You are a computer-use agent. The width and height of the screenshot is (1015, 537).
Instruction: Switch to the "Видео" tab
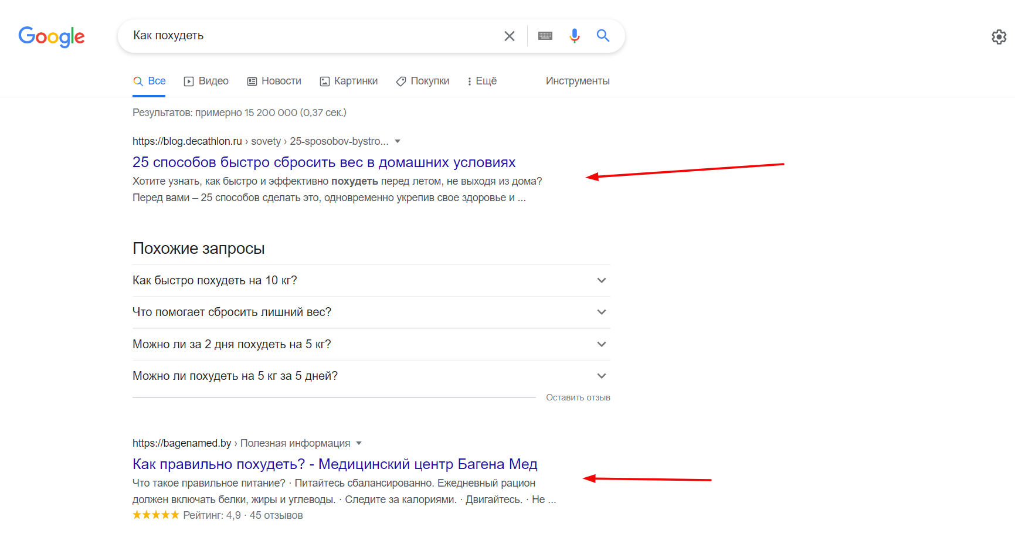pos(206,81)
